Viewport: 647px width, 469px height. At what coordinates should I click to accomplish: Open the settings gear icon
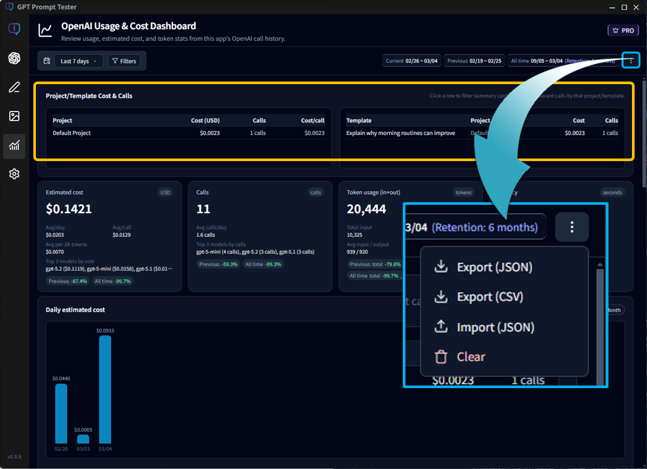(14, 174)
